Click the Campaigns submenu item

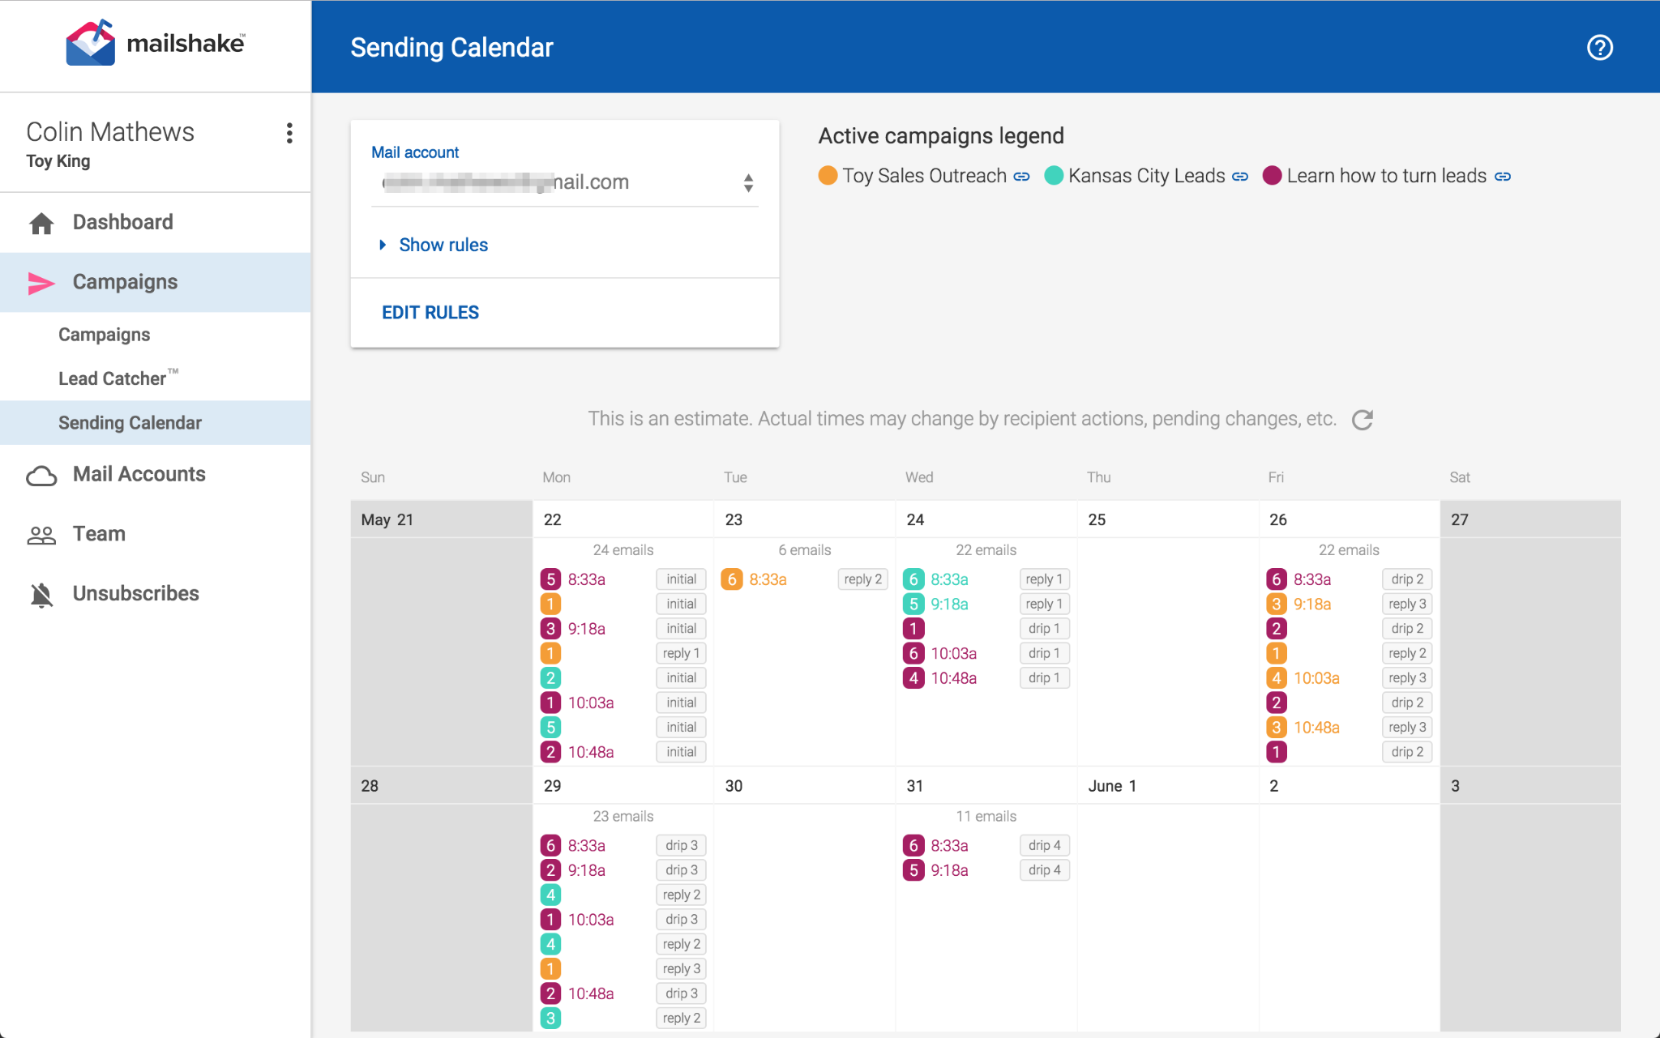[104, 334]
